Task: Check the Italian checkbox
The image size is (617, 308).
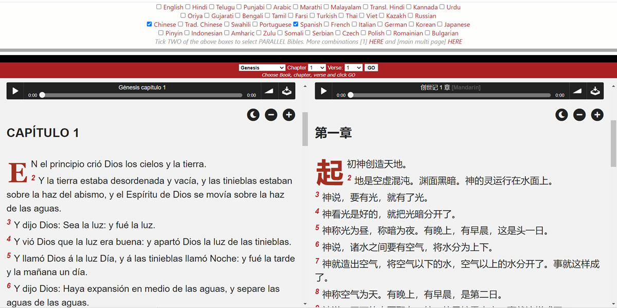Action: click(354, 24)
